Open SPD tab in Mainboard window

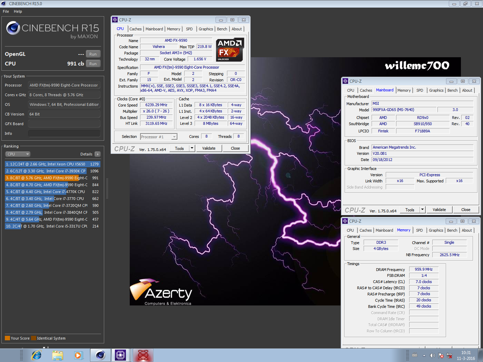[420, 90]
